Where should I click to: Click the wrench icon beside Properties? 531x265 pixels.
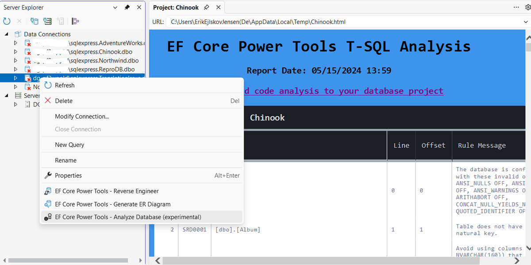tap(48, 175)
